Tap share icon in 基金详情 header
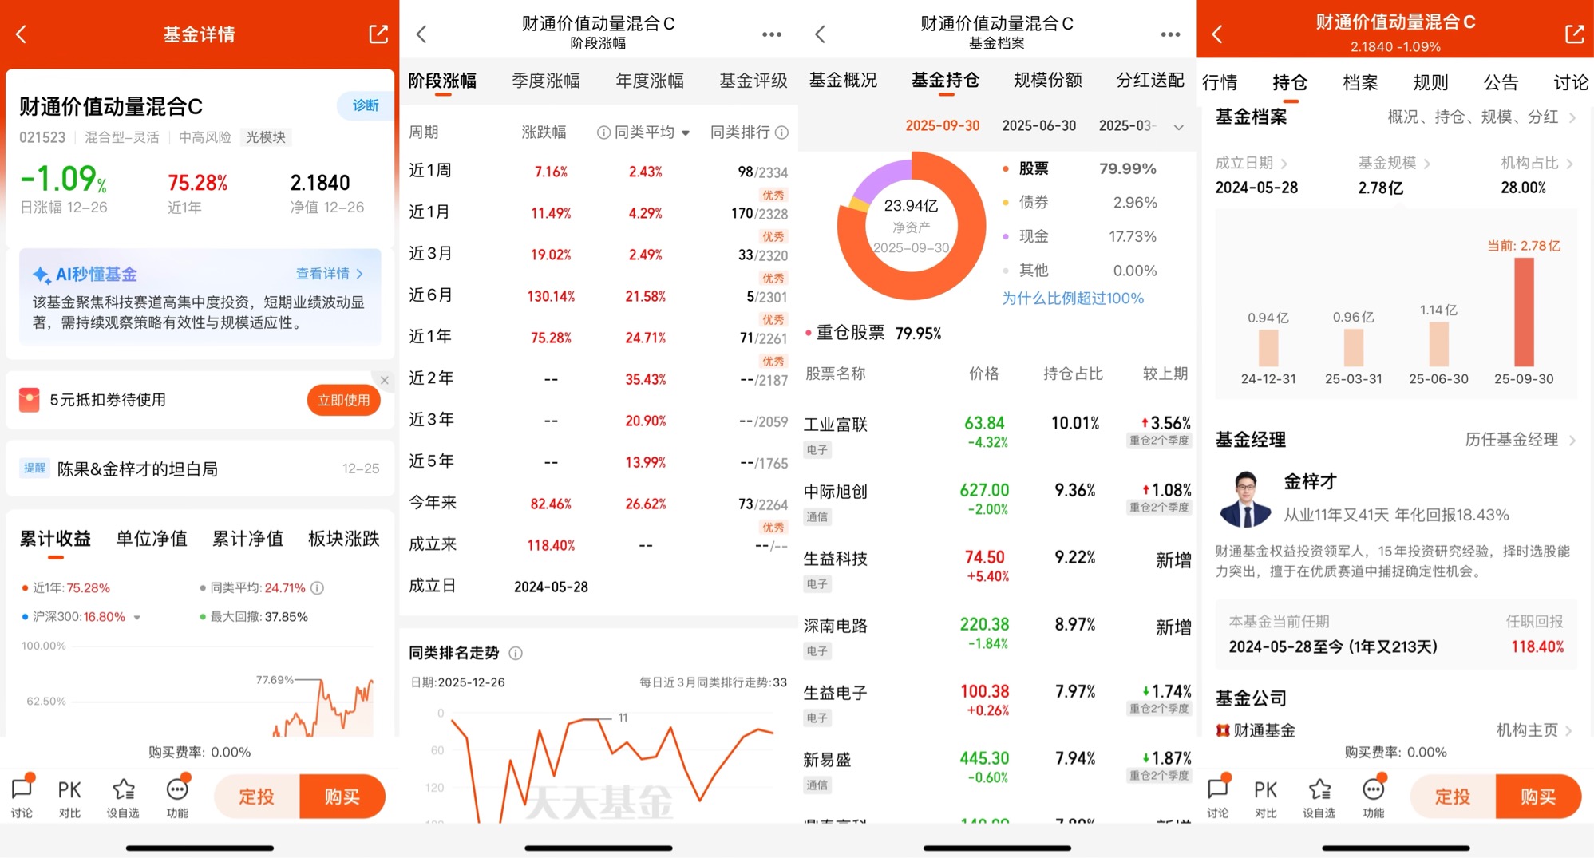Viewport: 1594px width, 858px height. (x=378, y=34)
